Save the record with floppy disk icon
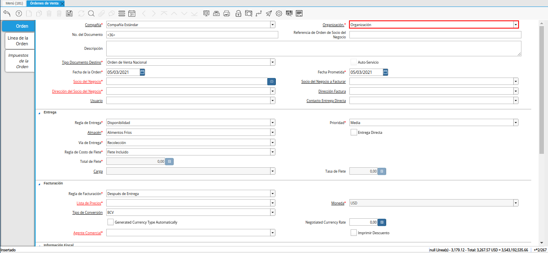The height and width of the screenshot is (253, 548). [69, 13]
